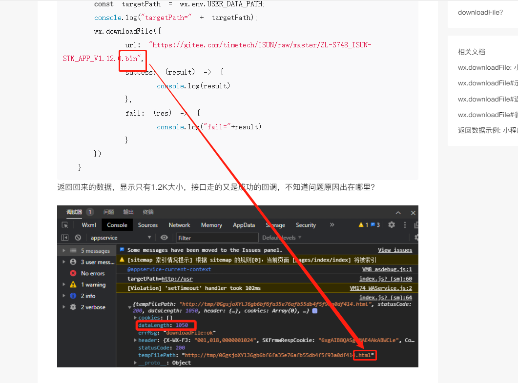Click the errMsg downloadFile:ok line
Viewport: 518px width, 383px height.
[x=177, y=332]
